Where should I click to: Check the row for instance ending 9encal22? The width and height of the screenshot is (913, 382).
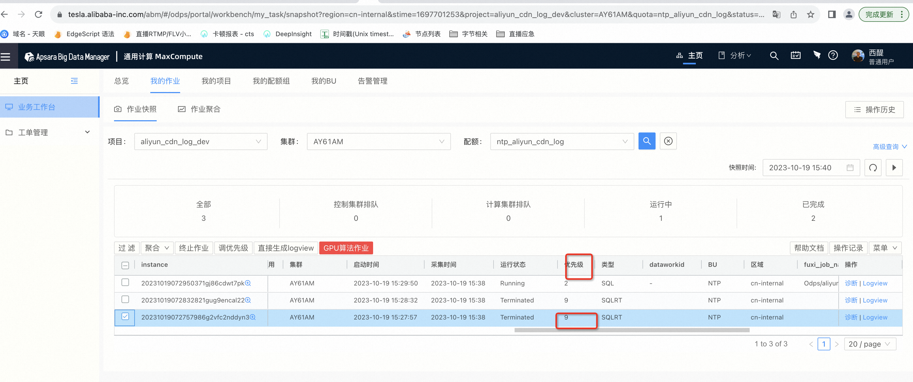[125, 299]
